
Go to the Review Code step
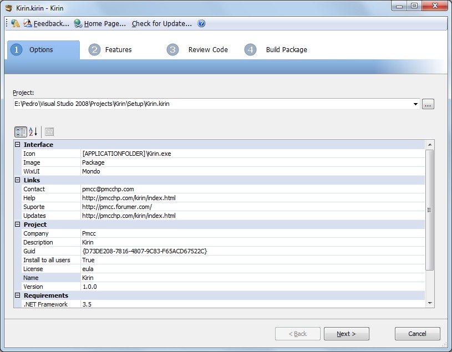tap(197, 49)
